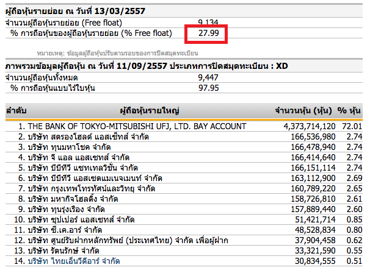The image size is (370, 270).
Task: Select the free float percentage 27.99
Action: pos(209,33)
